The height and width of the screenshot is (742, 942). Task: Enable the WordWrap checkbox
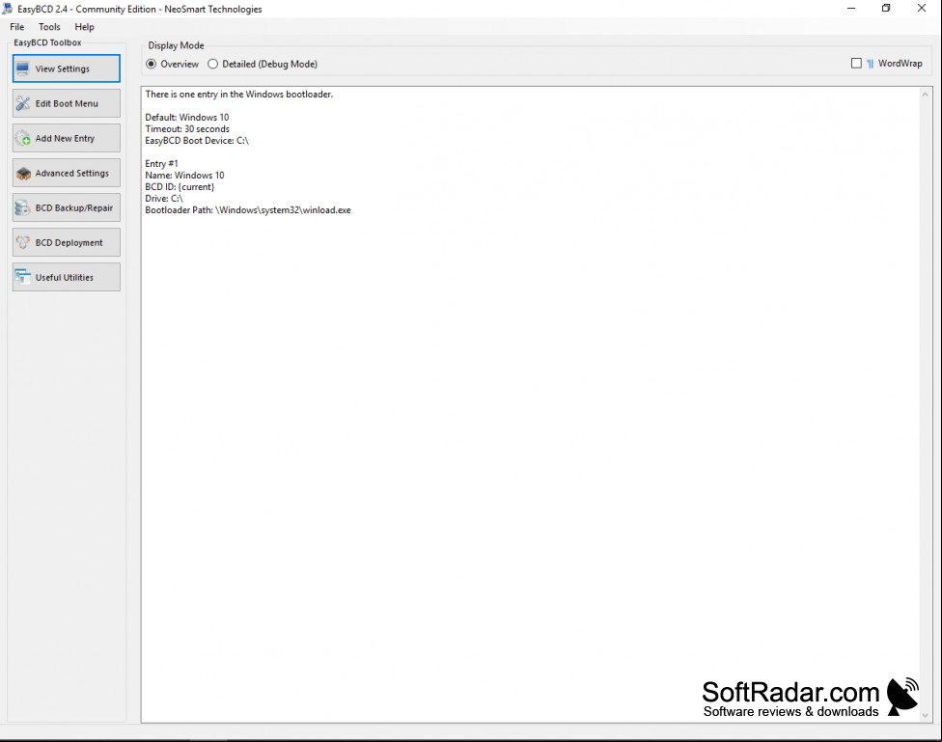coord(856,63)
